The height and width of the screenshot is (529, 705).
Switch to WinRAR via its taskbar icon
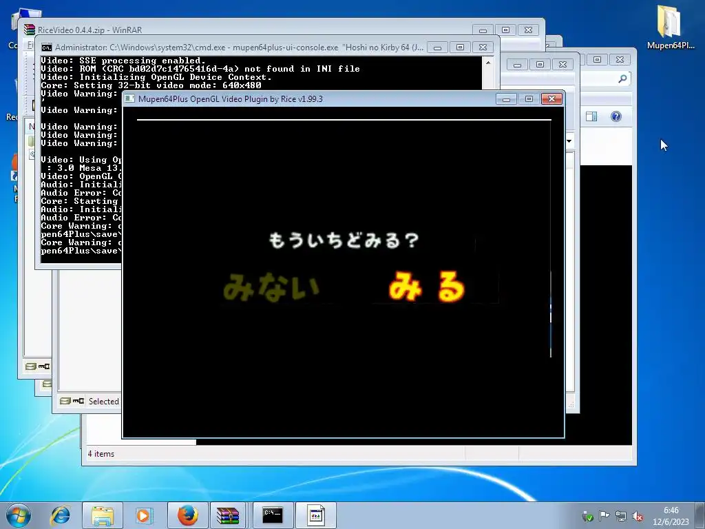tap(228, 515)
